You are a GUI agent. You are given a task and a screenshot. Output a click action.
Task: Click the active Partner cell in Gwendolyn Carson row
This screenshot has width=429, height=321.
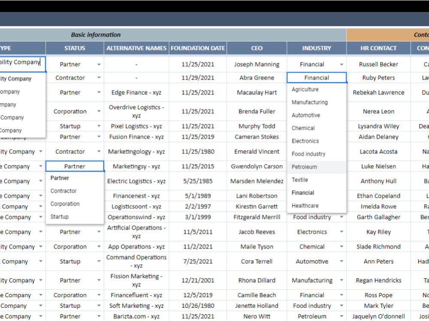click(75, 166)
